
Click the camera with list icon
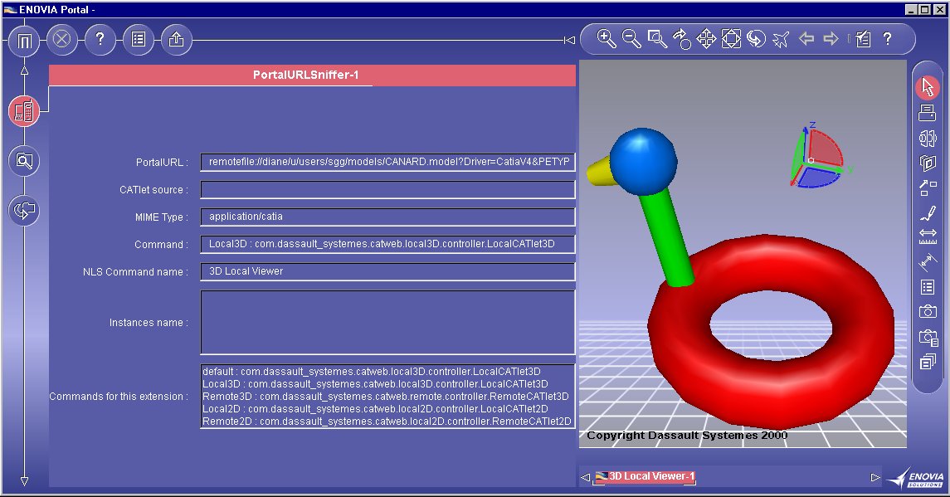pyautogui.click(x=928, y=337)
